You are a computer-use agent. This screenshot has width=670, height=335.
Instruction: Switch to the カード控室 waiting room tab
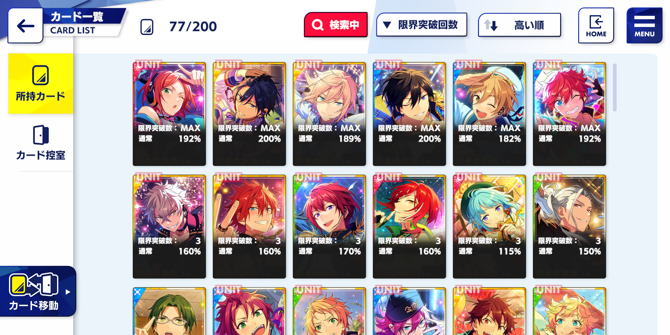41,143
